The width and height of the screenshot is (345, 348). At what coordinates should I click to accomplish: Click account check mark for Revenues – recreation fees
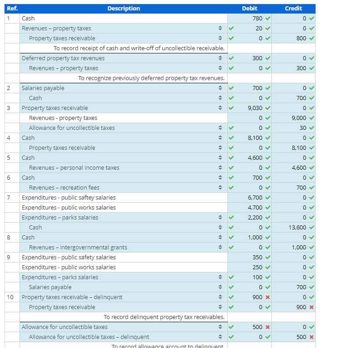(231, 187)
